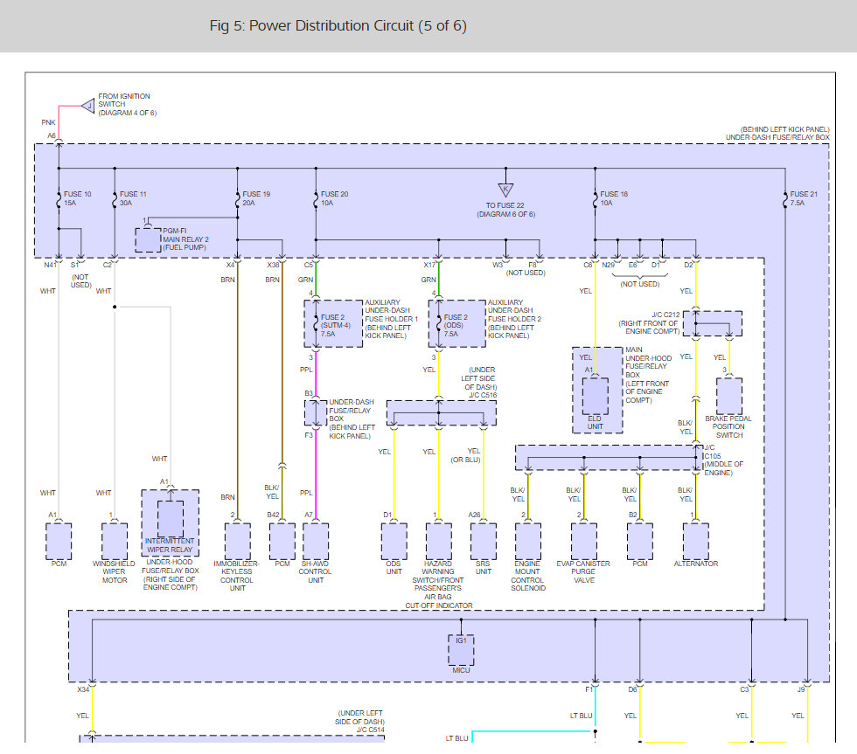The width and height of the screenshot is (857, 754).
Task: Click the MICU IG1 box
Action: tap(462, 650)
